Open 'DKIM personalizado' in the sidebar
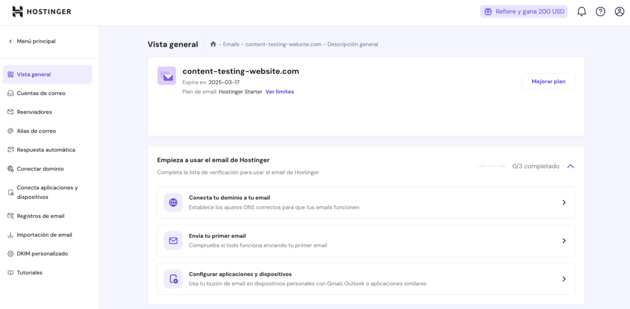 coord(42,254)
